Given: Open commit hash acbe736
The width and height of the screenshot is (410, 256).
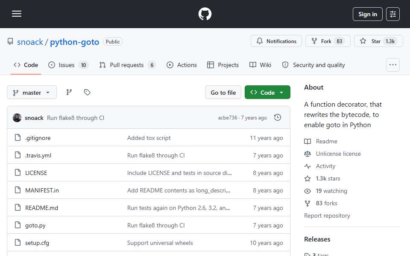Looking at the screenshot, I should (x=228, y=118).
